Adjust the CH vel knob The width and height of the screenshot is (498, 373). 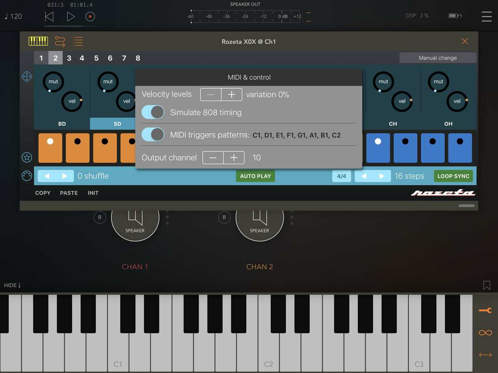(402, 101)
